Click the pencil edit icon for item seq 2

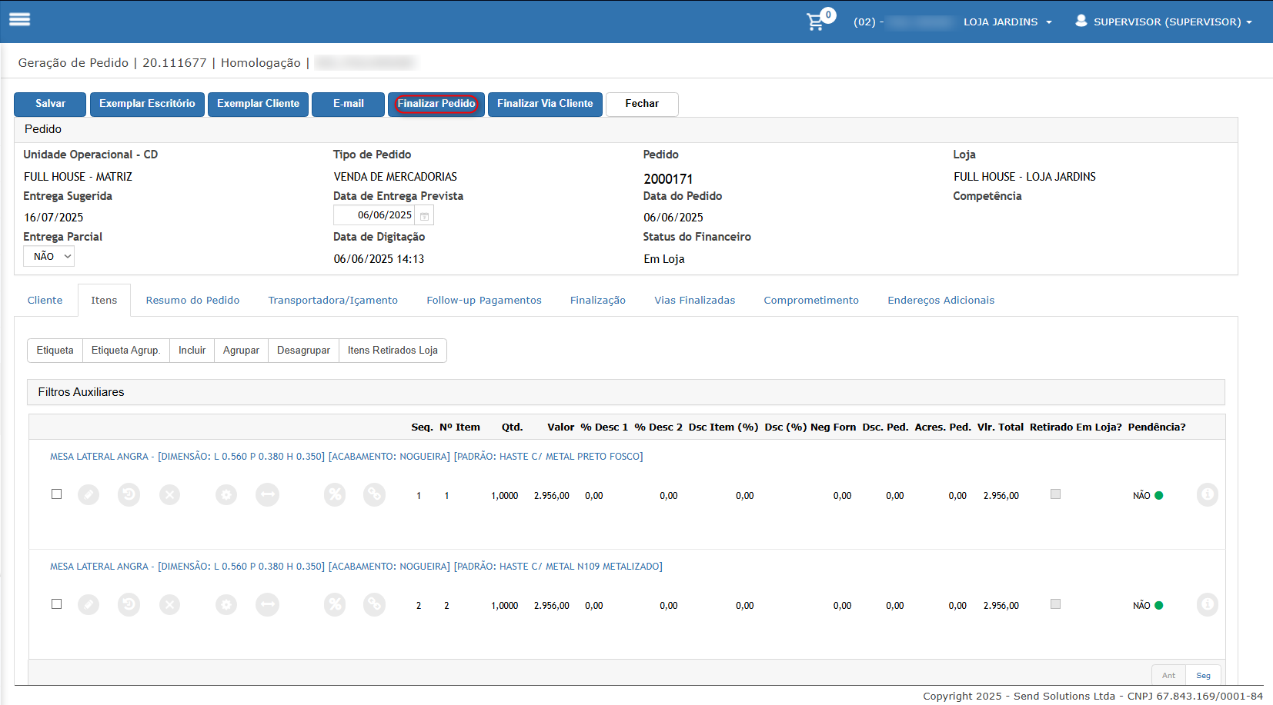pyautogui.click(x=89, y=604)
